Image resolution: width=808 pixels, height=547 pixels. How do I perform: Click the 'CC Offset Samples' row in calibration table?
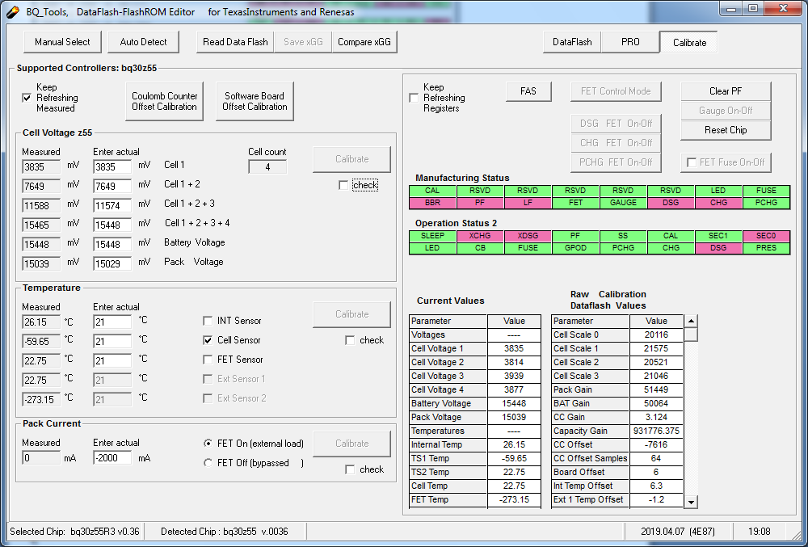click(617, 458)
